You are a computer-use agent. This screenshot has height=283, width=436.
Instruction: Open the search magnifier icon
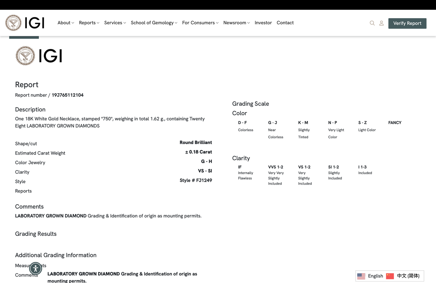coord(372,23)
